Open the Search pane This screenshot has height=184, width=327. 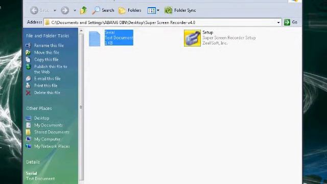coord(103,10)
